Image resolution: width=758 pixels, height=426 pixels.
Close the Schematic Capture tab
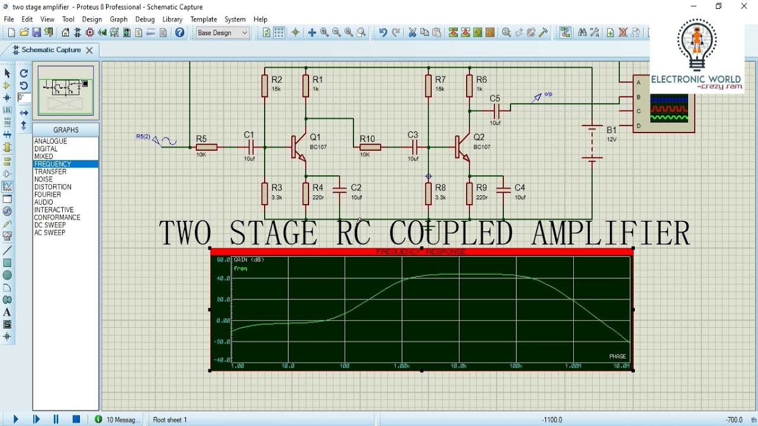(x=89, y=50)
